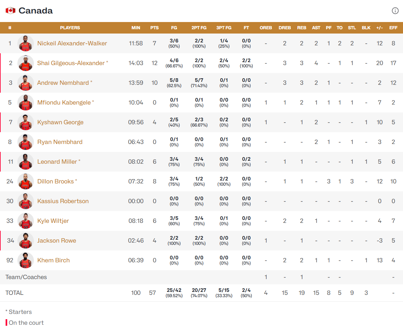Open Ryan Nembhard's headshot thumbnail
The image size is (403, 332).
tap(26, 142)
